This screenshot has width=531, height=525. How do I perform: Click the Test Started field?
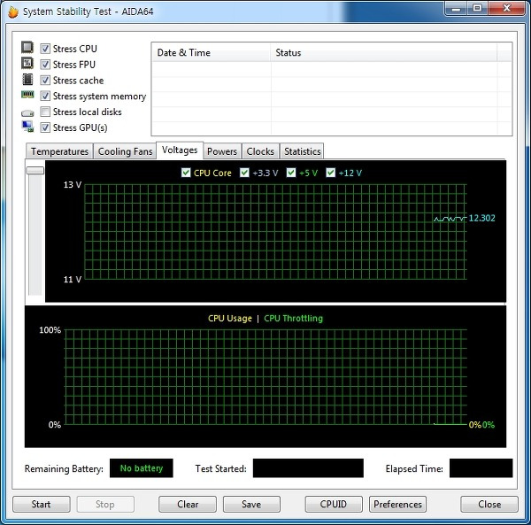[x=308, y=468]
